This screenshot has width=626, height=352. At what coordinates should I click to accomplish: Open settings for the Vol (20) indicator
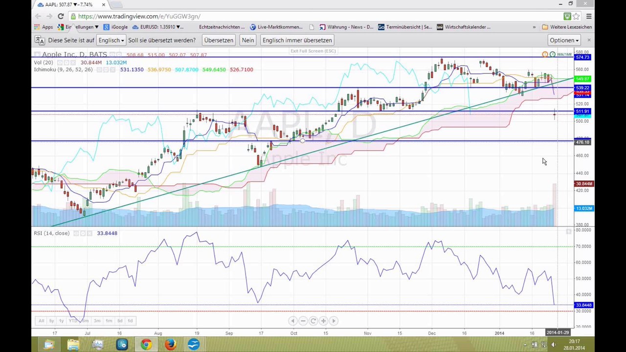click(66, 63)
